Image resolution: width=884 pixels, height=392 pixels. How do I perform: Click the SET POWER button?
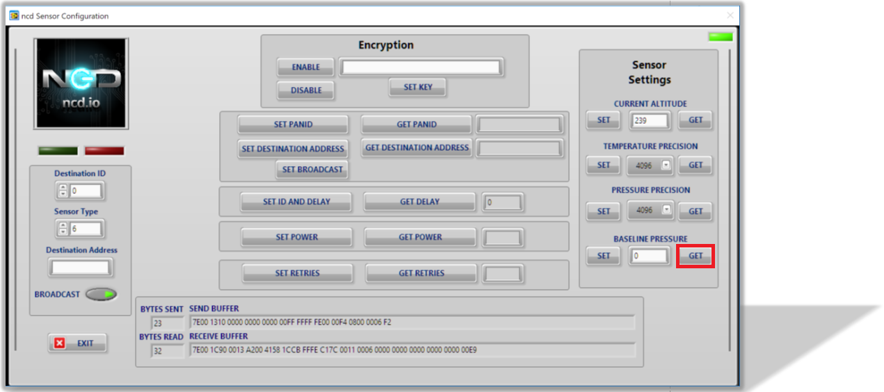[296, 238]
